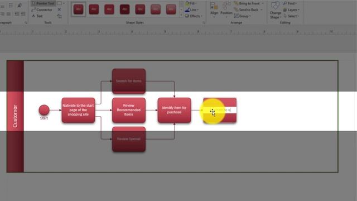Click the grow font size icon
The image size is (357, 201).
[20, 6]
